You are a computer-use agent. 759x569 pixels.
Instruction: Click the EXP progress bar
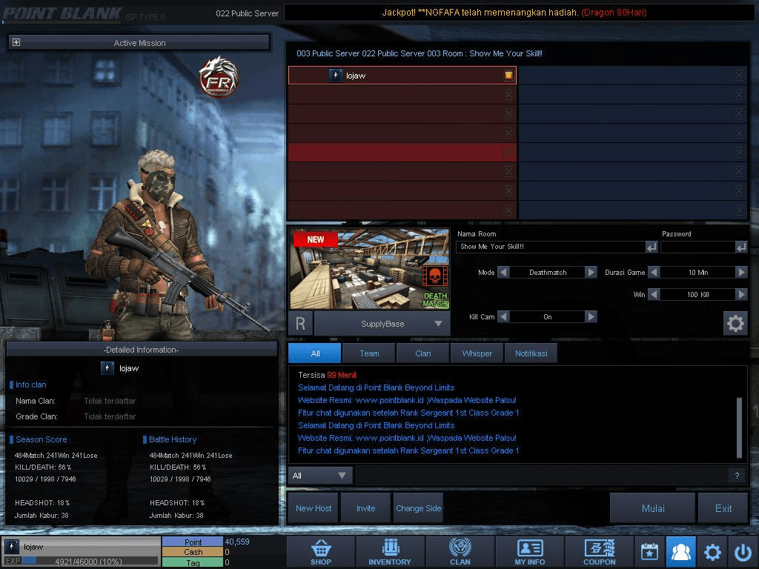[90, 561]
